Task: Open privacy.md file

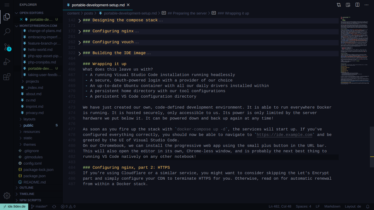Action: 35,113
